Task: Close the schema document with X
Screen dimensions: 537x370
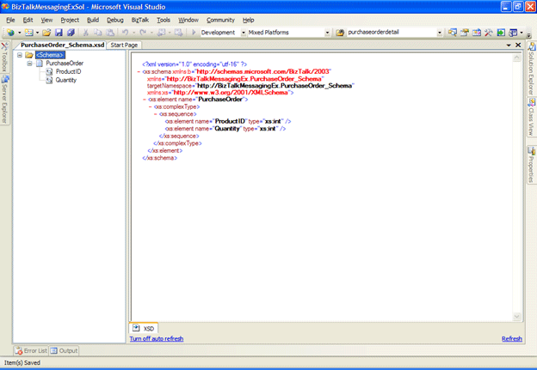Action: coord(518,45)
